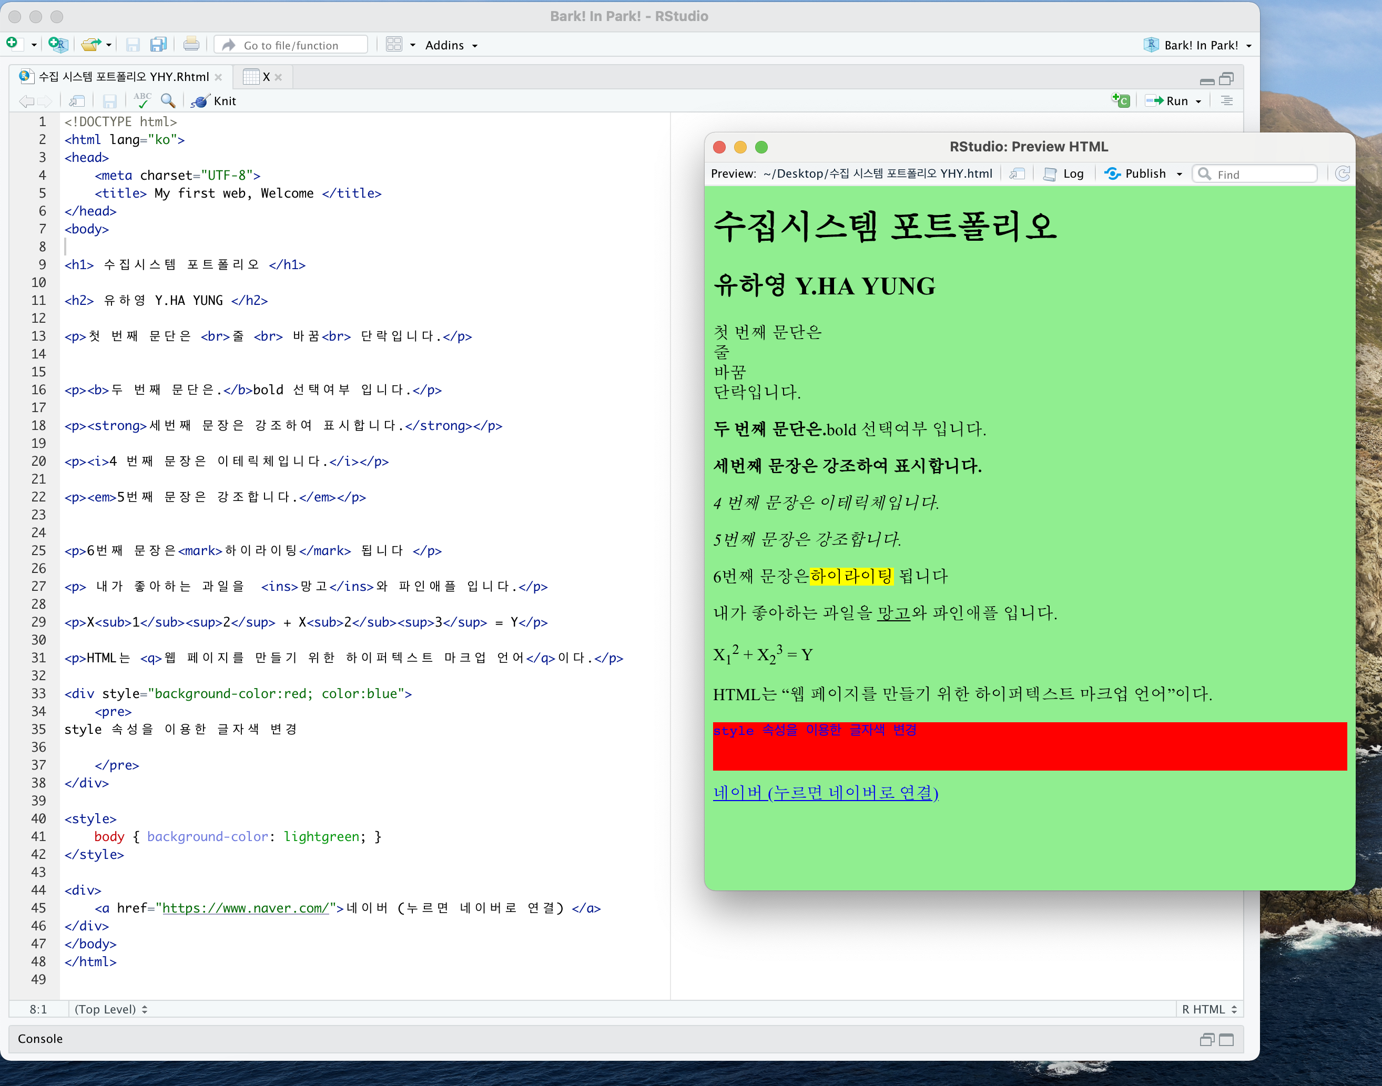Create a new R project icon
This screenshot has width=1382, height=1086.
[58, 45]
